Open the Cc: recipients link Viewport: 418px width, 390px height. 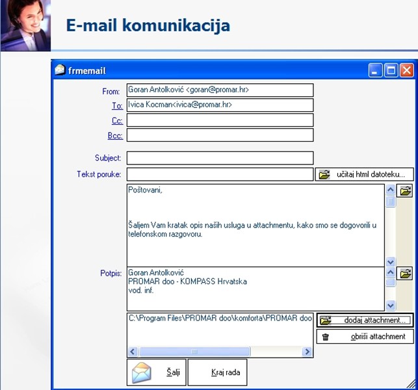(x=117, y=120)
